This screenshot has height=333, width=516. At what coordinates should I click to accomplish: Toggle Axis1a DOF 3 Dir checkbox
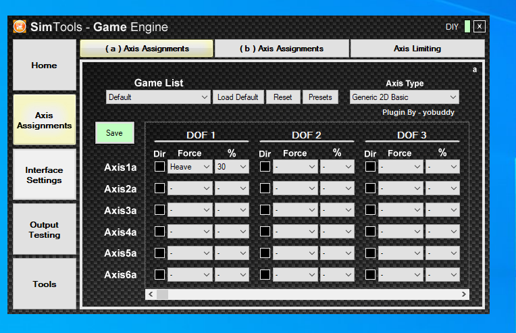pos(370,166)
